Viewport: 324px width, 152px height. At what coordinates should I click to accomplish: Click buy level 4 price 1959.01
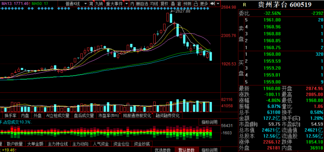(x=272, y=75)
